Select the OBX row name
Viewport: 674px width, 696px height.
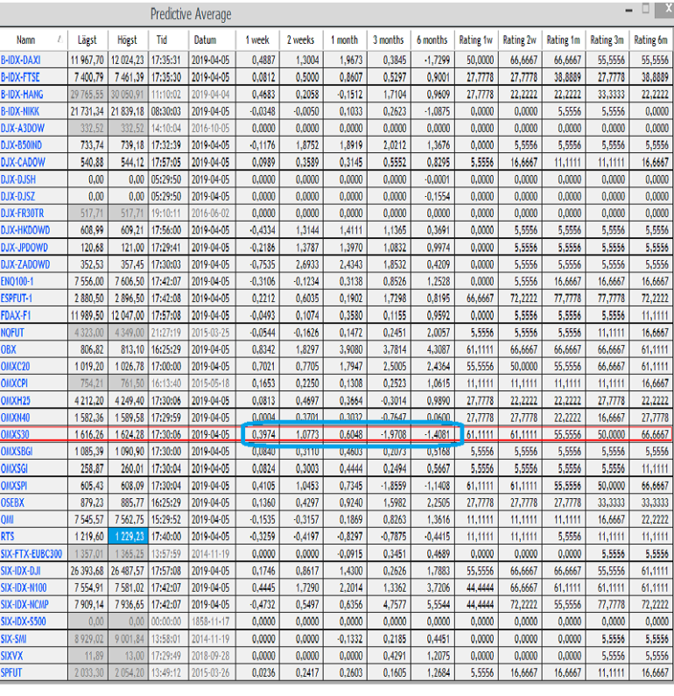(9, 349)
